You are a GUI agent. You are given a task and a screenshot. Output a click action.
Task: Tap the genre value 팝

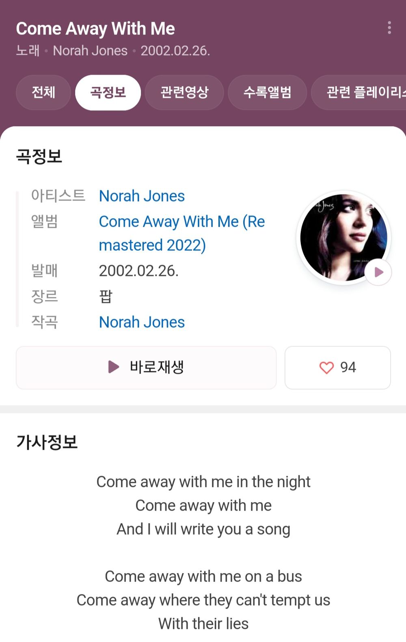tap(106, 296)
